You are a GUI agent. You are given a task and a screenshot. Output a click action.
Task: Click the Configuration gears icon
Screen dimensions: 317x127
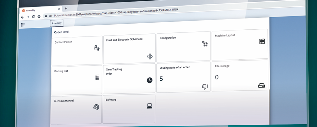pyautogui.click(x=205, y=44)
